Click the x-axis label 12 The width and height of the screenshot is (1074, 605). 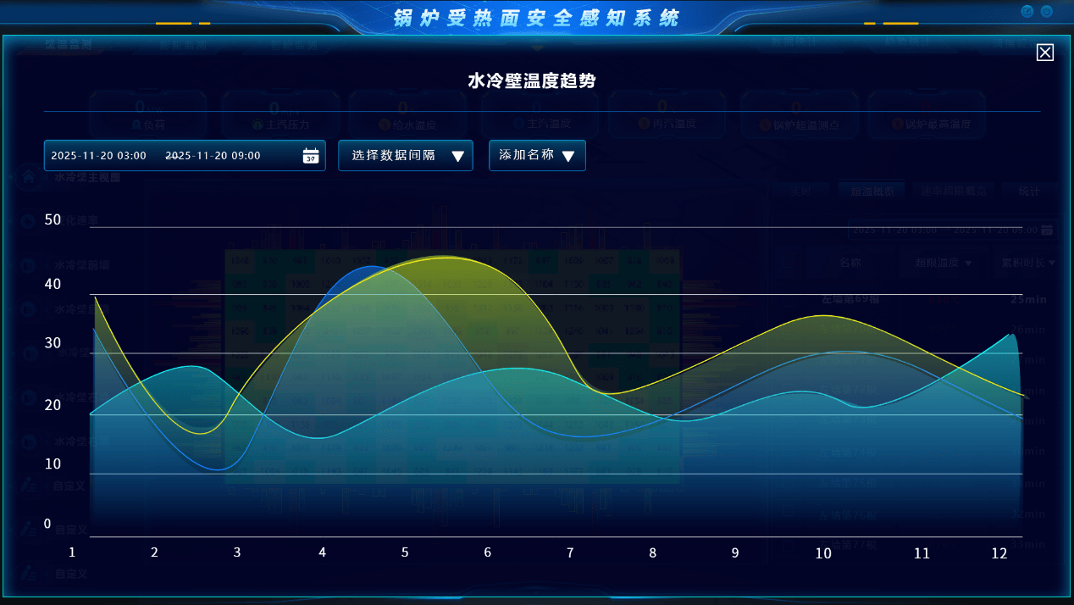coord(999,552)
